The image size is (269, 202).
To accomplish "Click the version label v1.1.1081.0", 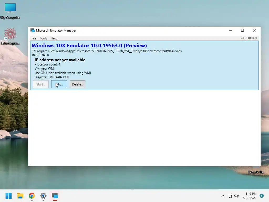I will pos(249,38).
